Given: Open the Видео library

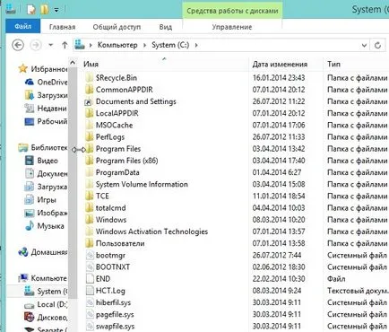Looking at the screenshot, I should (42, 161).
